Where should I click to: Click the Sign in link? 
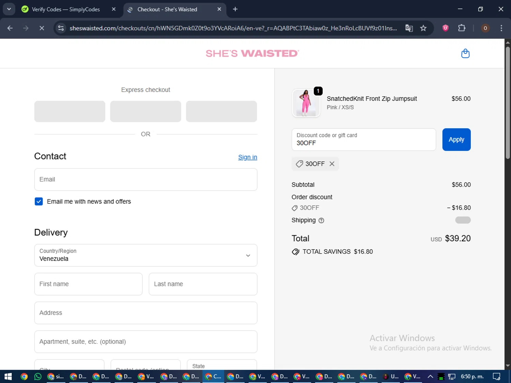248,157
